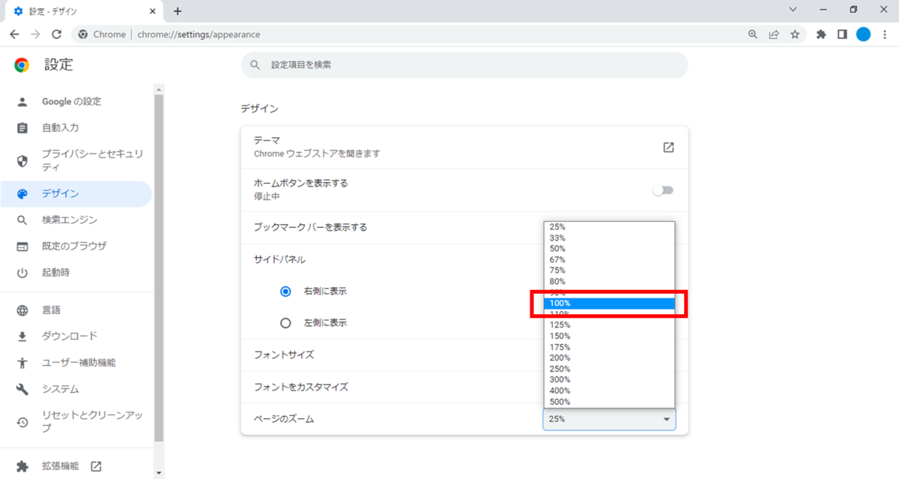This screenshot has width=899, height=479.
Task: Choose 500% in zoom list
Action: point(609,402)
